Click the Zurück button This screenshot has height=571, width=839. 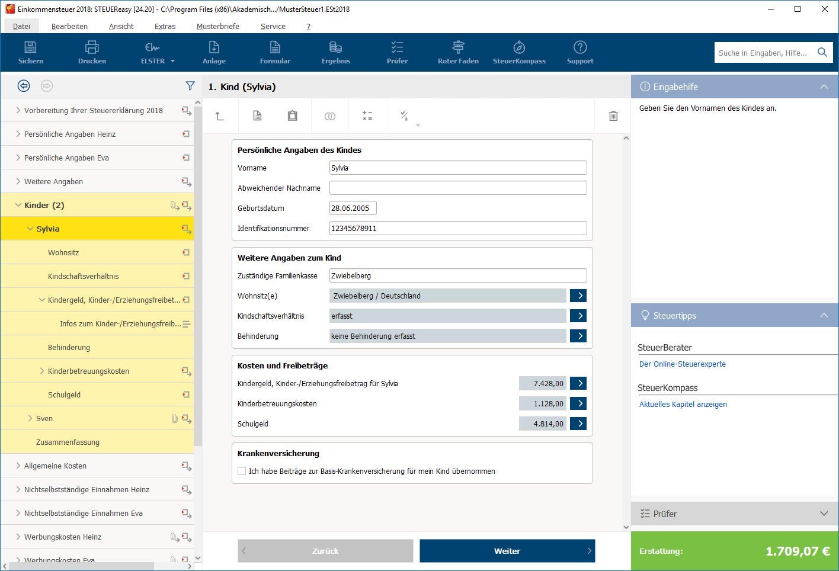click(325, 551)
